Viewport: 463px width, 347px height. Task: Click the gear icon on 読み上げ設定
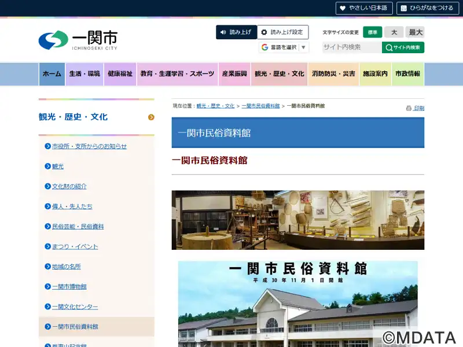click(x=264, y=32)
